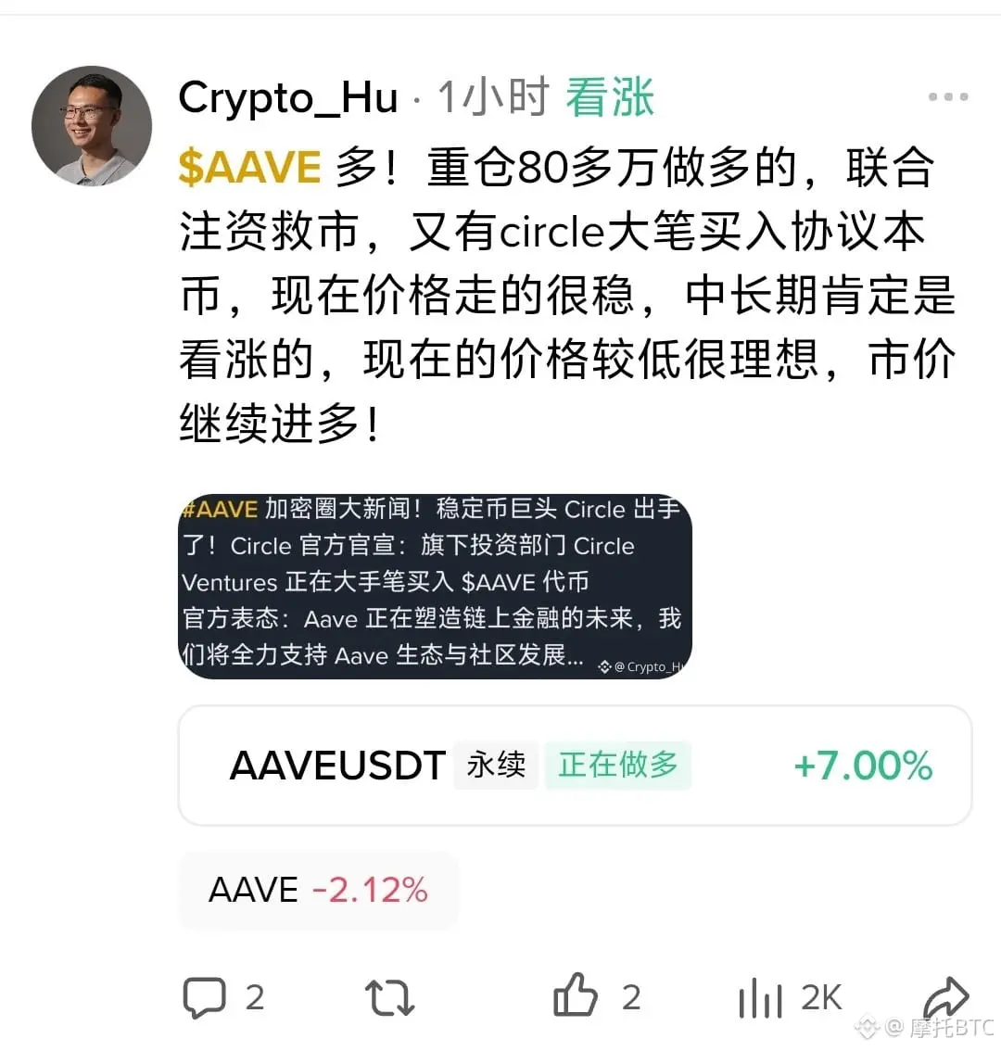The height and width of the screenshot is (1051, 1001).
Task: Open the AAVEUSDT perpetual position card
Action: coord(575,766)
